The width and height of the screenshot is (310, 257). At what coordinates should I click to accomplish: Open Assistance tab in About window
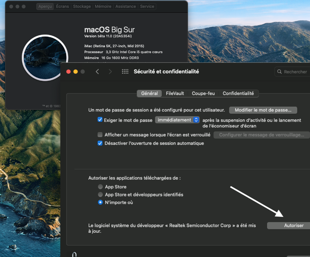point(125,6)
